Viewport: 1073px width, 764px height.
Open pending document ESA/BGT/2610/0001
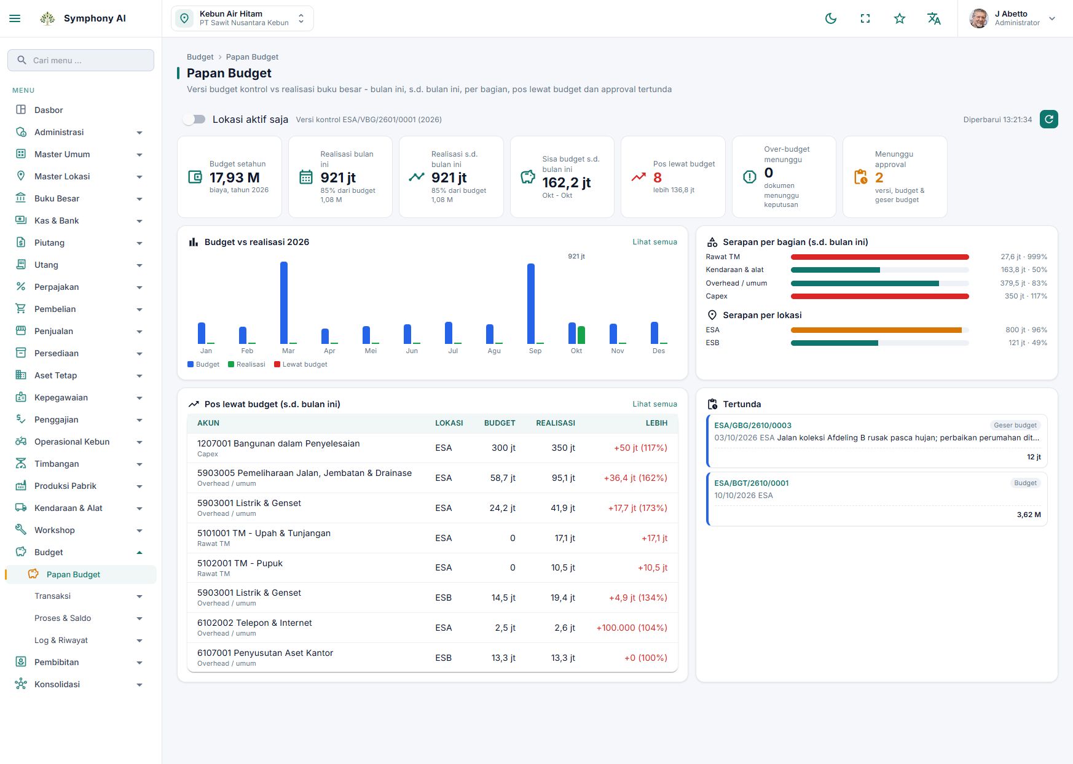877,499
